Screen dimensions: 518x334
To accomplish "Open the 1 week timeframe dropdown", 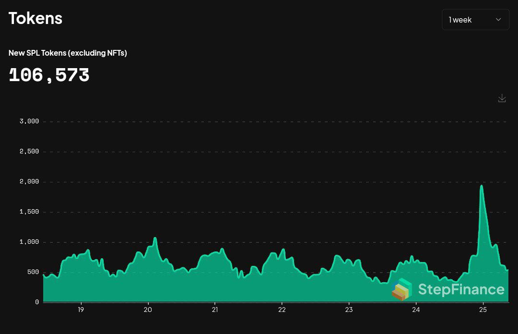I will click(475, 20).
